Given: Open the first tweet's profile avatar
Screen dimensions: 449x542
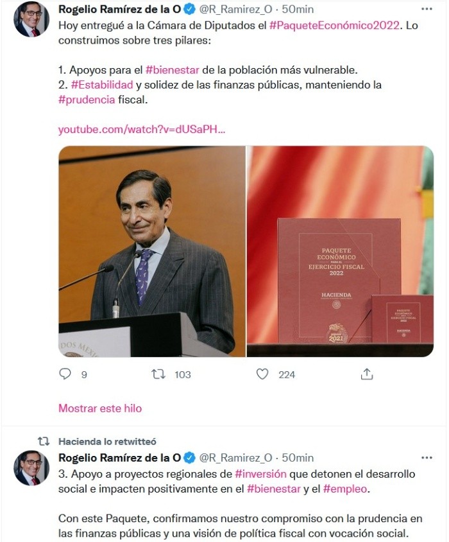Looking at the screenshot, I should point(31,19).
